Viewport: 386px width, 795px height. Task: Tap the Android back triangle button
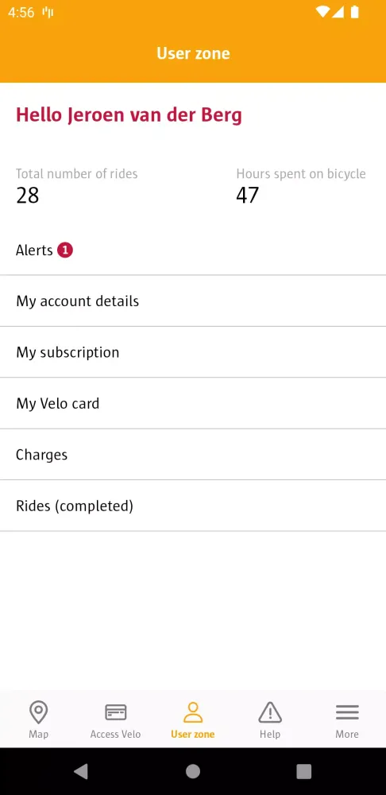[81, 771]
